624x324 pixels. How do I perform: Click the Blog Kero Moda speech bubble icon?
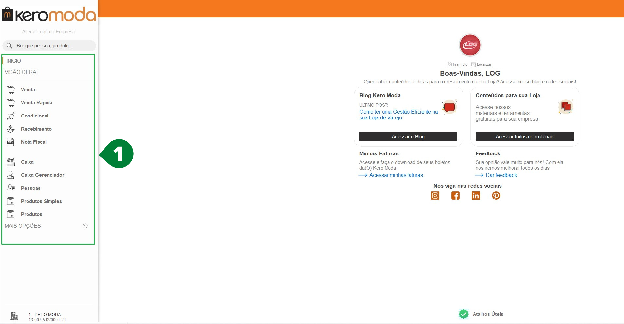[449, 107]
